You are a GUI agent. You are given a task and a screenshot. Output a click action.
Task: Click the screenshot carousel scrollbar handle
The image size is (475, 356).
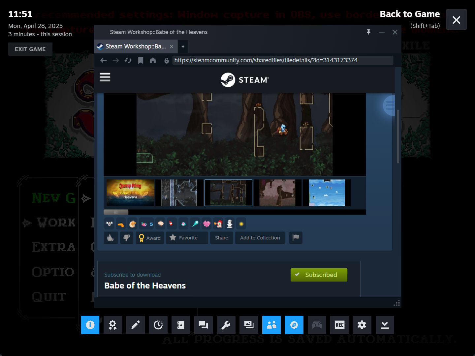coord(116,212)
